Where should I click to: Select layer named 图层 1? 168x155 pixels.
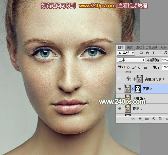(137, 109)
